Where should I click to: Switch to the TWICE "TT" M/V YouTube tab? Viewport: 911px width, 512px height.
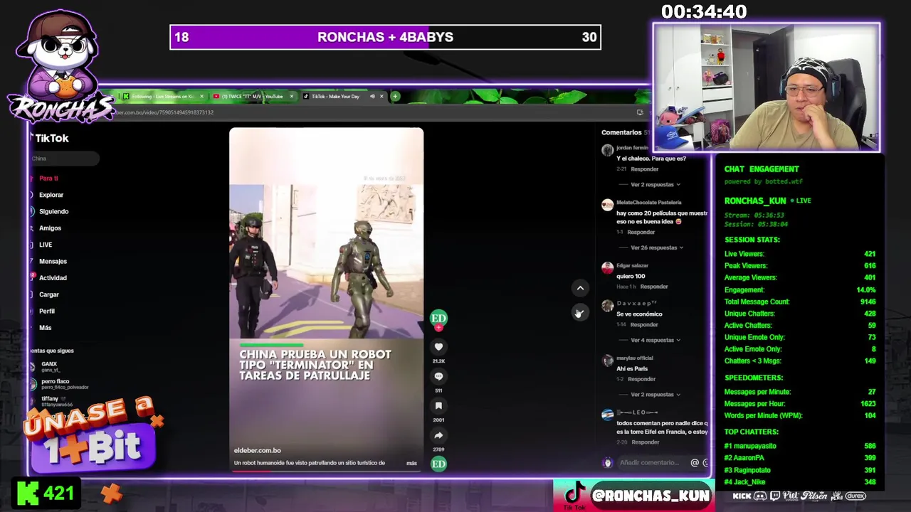tap(252, 96)
